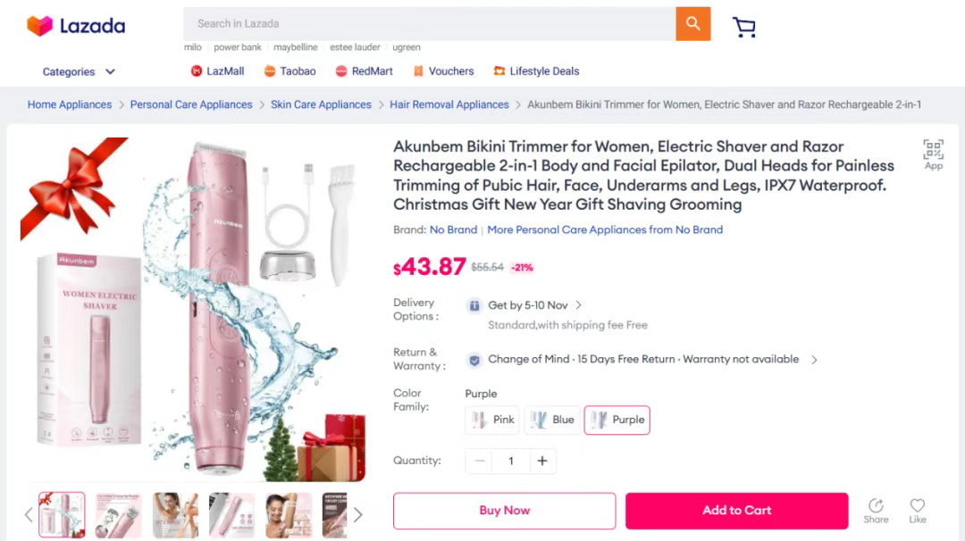Open the App QR code icon
965x541 pixels.
pyautogui.click(x=933, y=154)
